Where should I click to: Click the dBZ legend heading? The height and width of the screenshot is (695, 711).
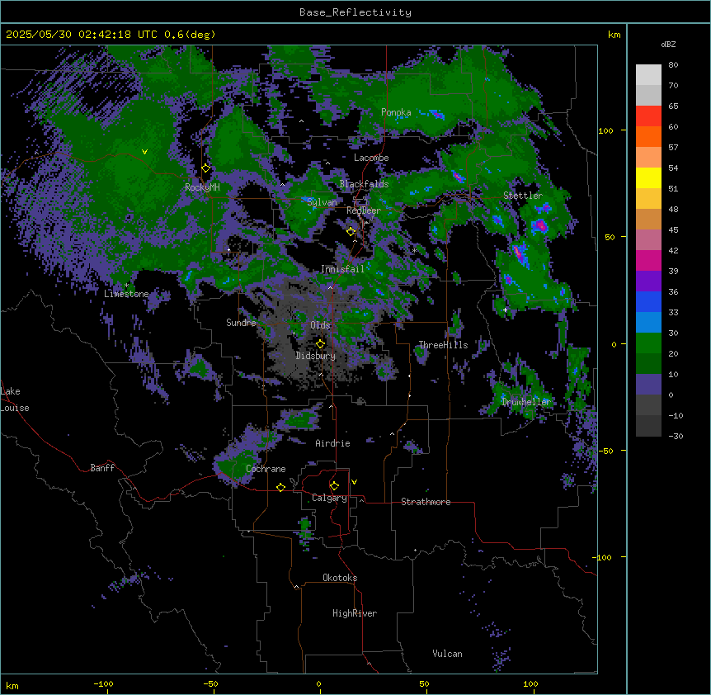coord(668,44)
